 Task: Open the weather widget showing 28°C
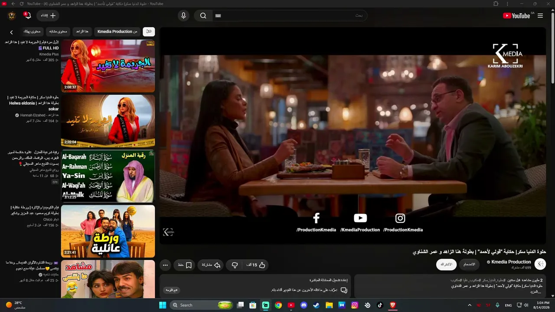click(x=16, y=305)
